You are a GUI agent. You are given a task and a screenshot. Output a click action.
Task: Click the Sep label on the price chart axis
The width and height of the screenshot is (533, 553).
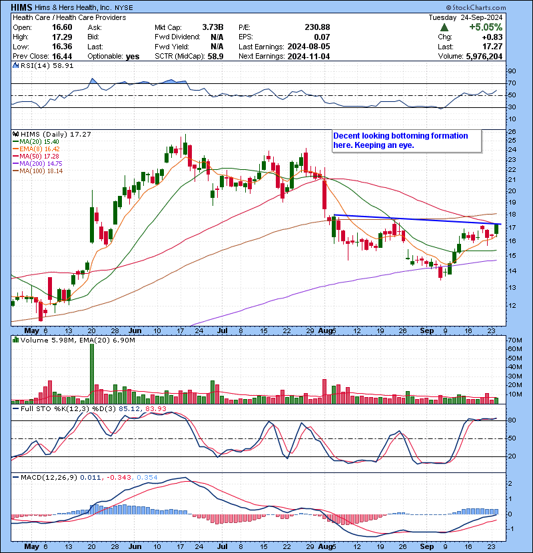(427, 331)
